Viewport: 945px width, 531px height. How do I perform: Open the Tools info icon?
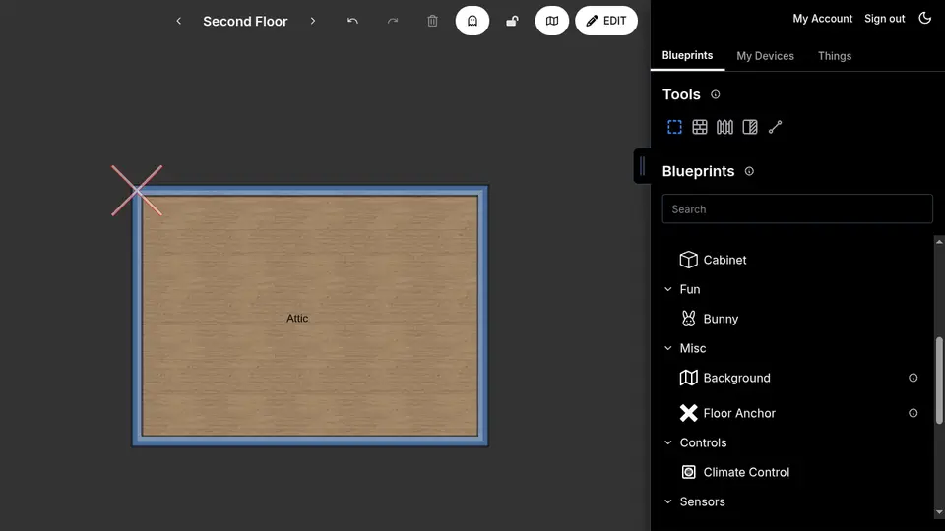coord(715,94)
